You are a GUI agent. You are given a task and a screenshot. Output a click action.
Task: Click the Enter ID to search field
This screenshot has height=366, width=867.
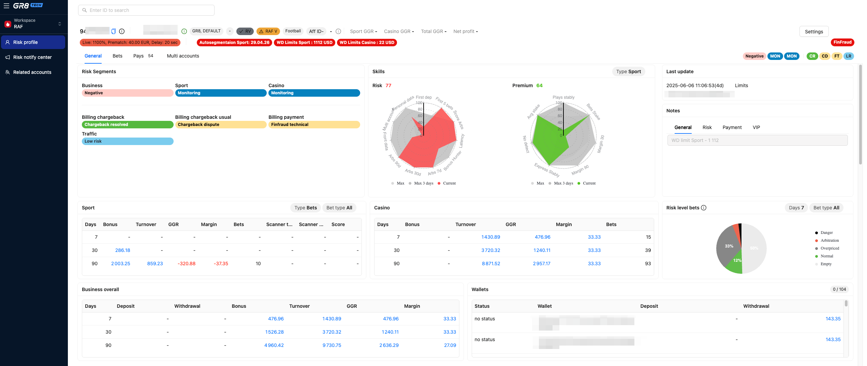146,10
